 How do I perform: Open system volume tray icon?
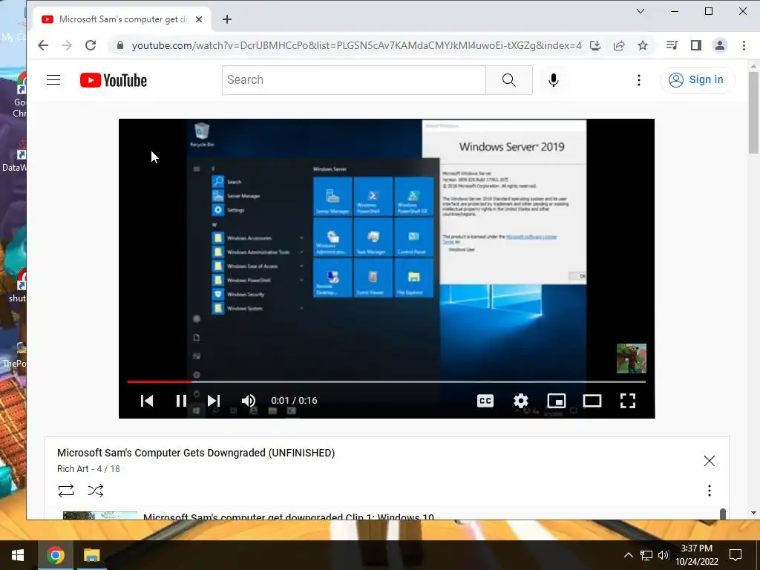click(x=664, y=555)
